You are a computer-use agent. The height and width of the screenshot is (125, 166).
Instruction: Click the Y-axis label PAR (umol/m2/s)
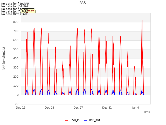tap(4, 59)
